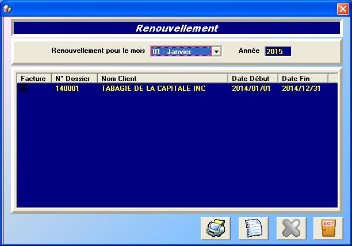352x246 pixels.
Task: Select TABAGIE DE LA CAPITALE INC row
Action: coord(153,89)
